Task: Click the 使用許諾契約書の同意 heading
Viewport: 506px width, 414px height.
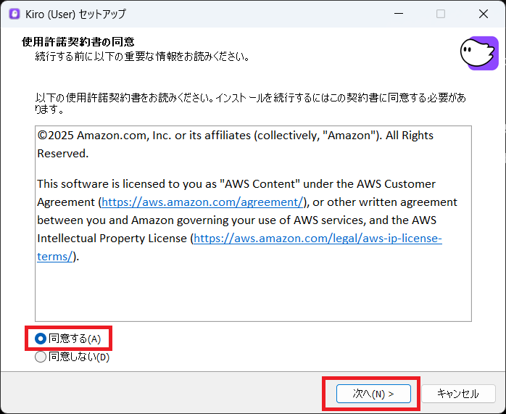Action: click(78, 42)
